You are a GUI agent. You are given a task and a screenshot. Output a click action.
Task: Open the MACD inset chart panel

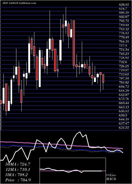(73, 171)
